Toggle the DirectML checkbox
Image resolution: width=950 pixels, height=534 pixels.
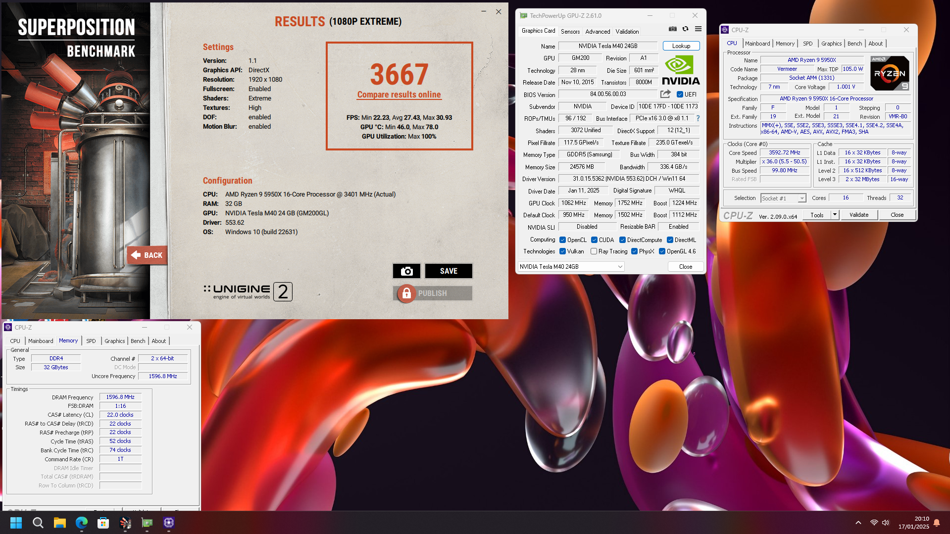(670, 240)
